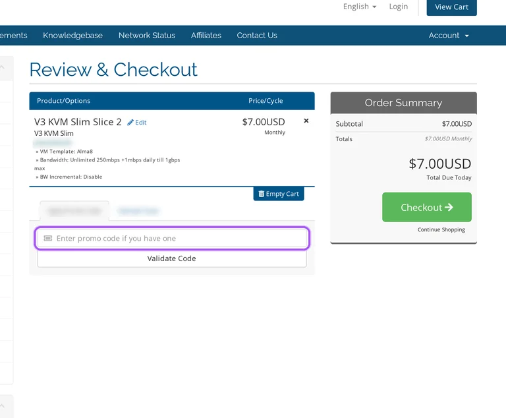506x418 pixels.
Task: Click the Empty Cart button
Action: pos(279,194)
